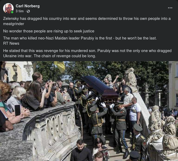Click the wrapped statue beside the stairs

coord(131,79)
